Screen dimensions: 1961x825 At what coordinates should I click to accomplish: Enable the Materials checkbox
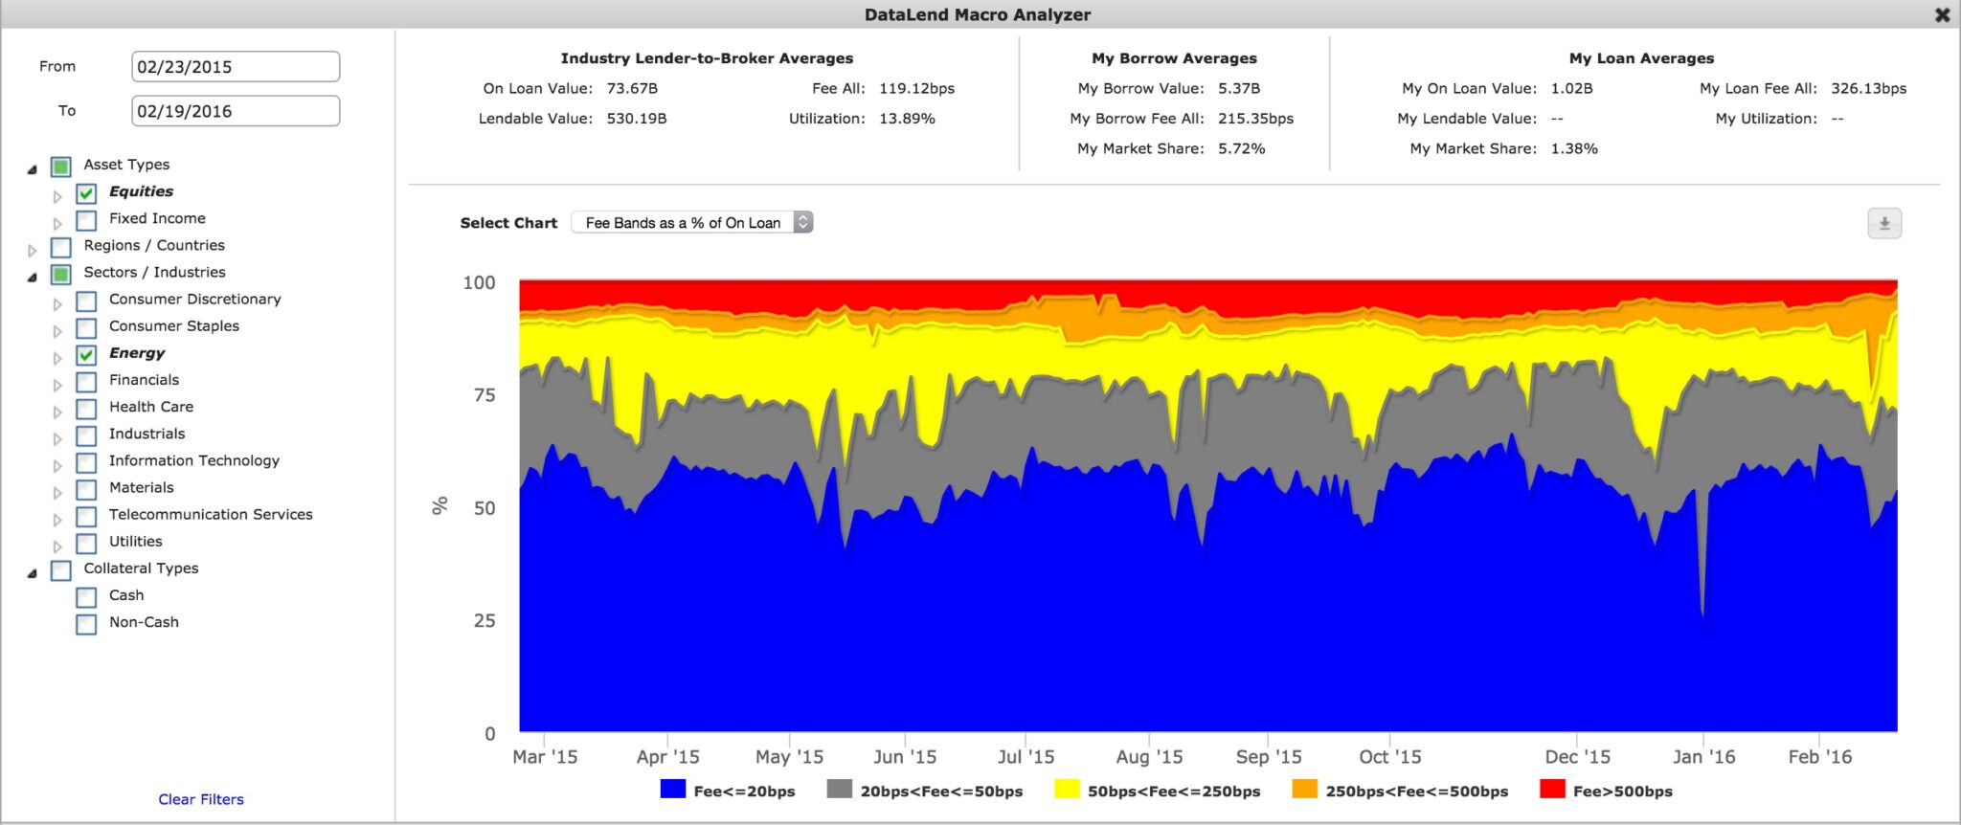click(86, 490)
